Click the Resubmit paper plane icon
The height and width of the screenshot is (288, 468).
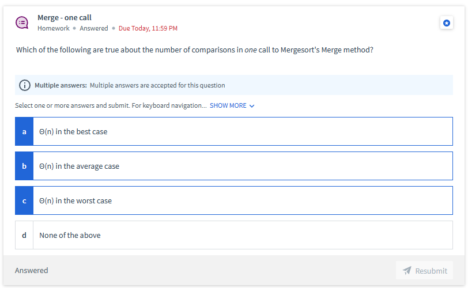[407, 271]
